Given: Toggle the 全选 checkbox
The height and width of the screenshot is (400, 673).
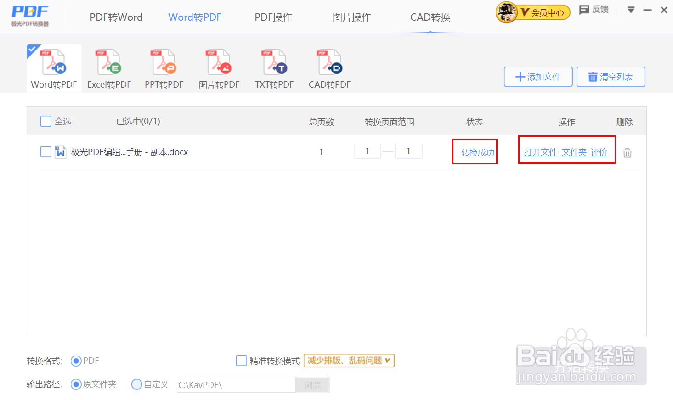Looking at the screenshot, I should pyautogui.click(x=46, y=121).
